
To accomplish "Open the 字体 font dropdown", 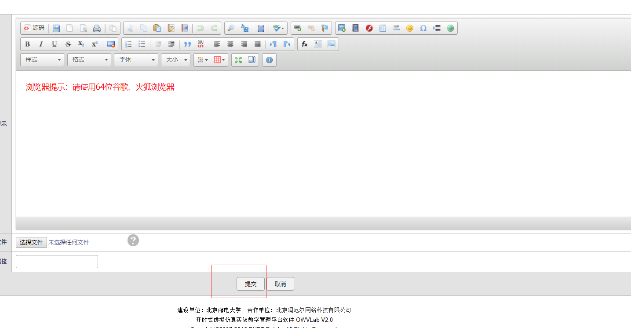I will (x=136, y=60).
